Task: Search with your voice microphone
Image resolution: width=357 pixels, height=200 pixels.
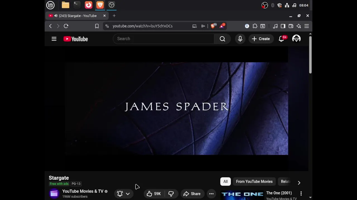Action: point(240,39)
